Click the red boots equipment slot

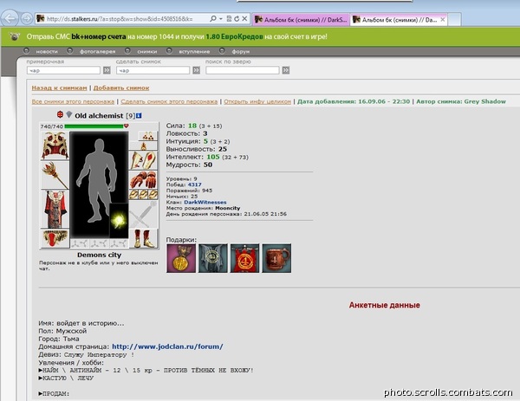144,239
